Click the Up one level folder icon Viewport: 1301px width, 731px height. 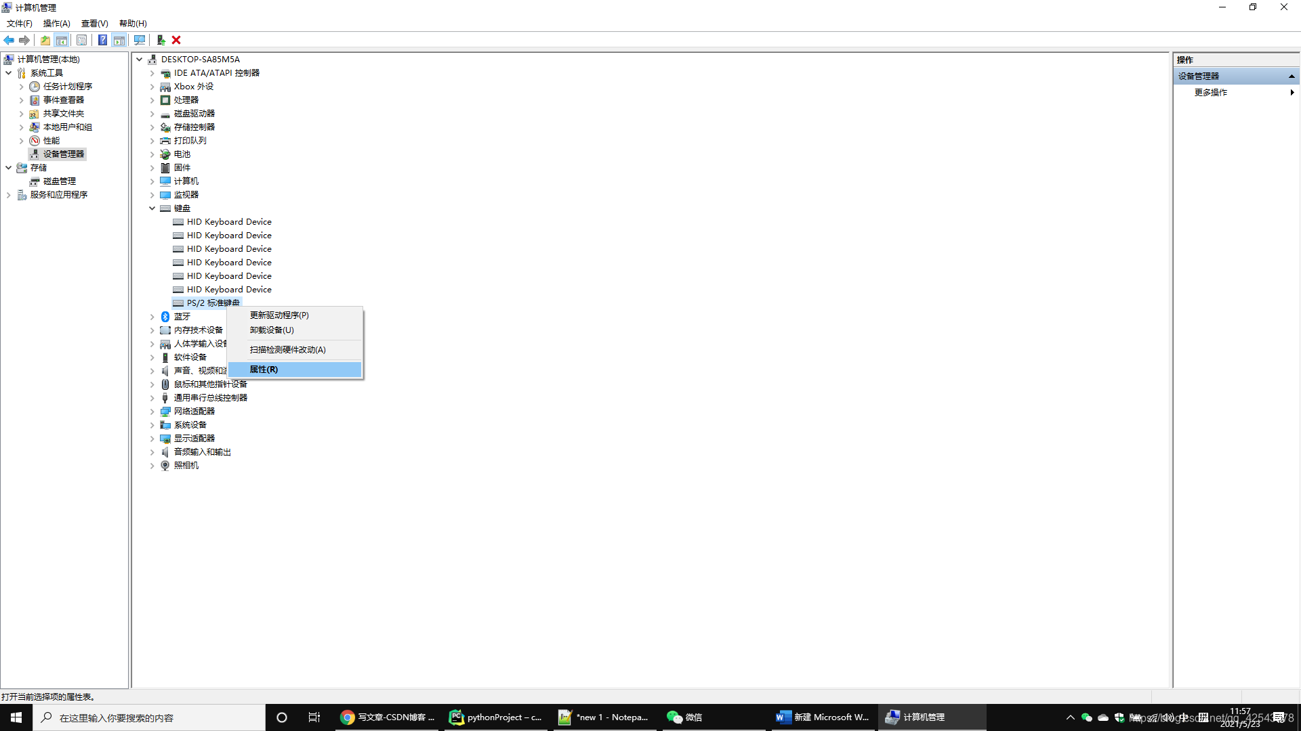click(45, 40)
